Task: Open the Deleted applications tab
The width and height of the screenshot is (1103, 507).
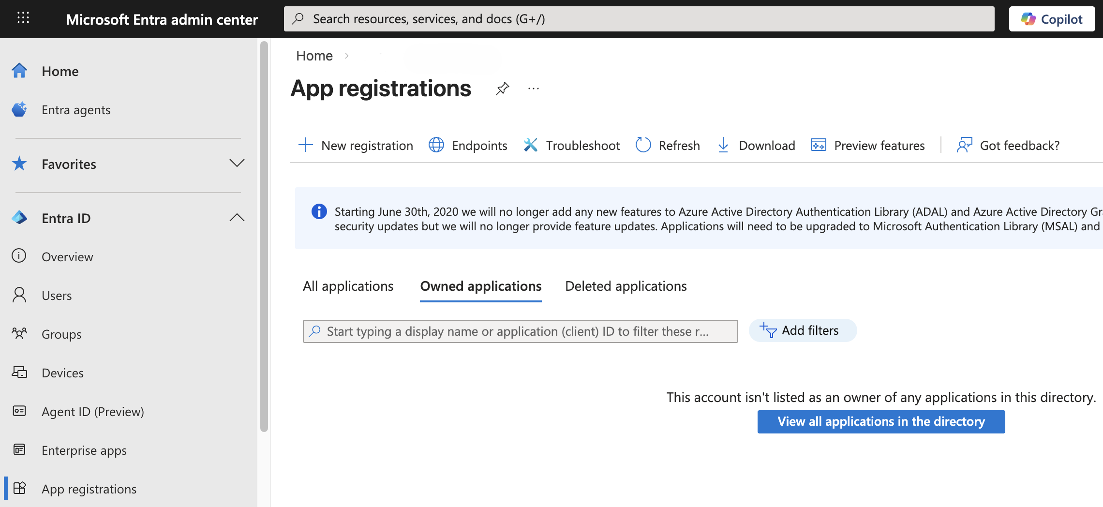Action: pos(626,286)
